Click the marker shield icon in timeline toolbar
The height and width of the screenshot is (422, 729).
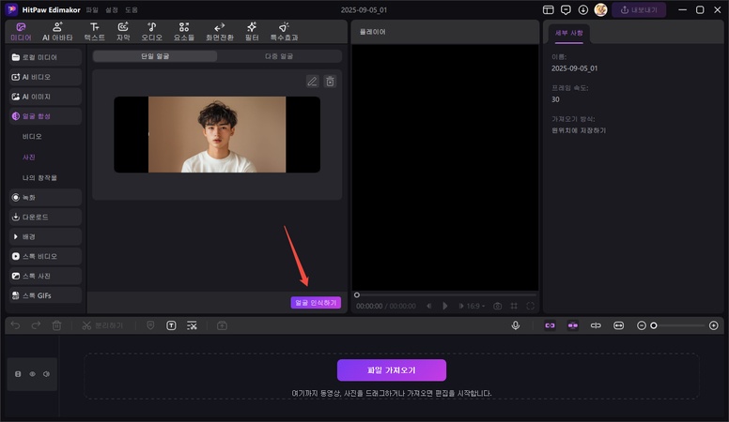coord(150,325)
